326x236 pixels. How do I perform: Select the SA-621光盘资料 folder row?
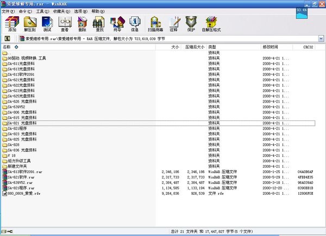159,80
